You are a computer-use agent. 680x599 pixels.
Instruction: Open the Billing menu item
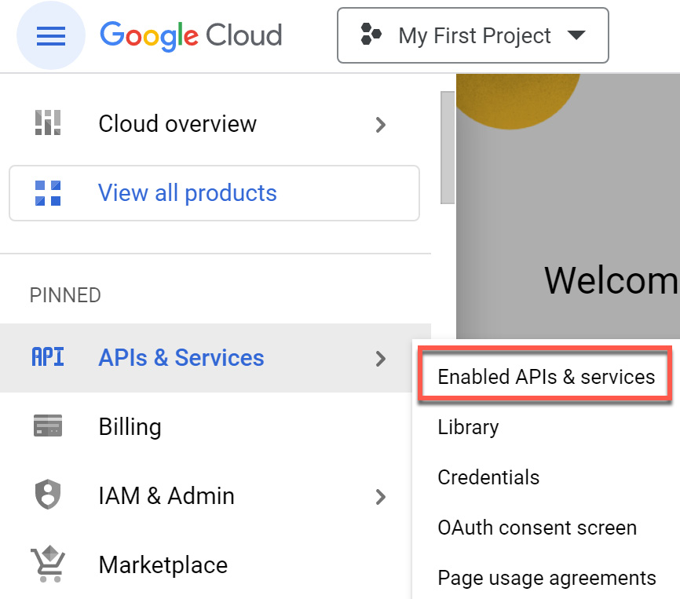tap(206, 427)
